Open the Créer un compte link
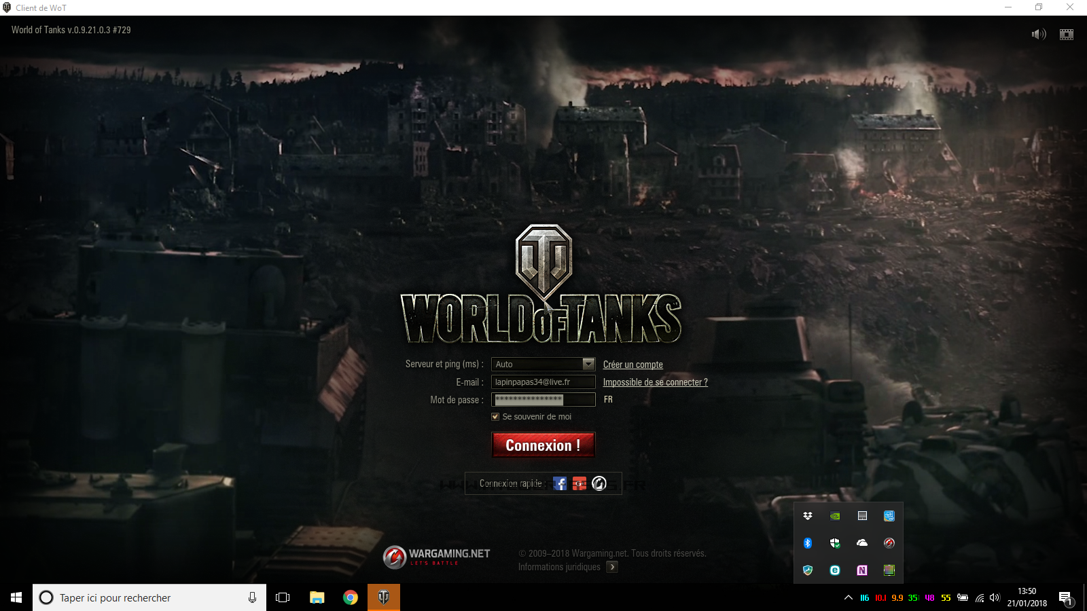Screen dimensions: 1087x611 click(x=632, y=365)
